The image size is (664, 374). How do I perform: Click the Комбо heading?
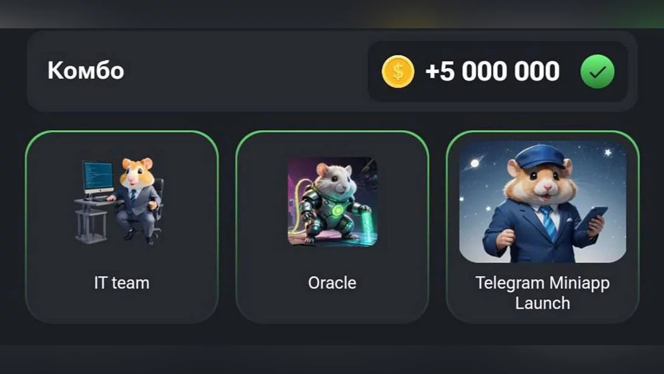86,71
